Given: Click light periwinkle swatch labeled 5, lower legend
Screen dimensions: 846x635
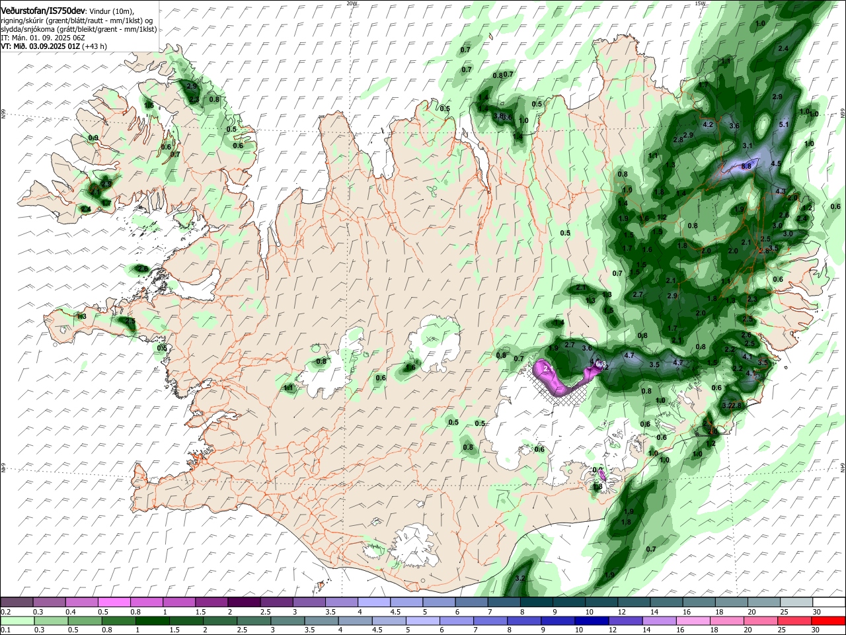Looking at the screenshot, I should 422,620.
